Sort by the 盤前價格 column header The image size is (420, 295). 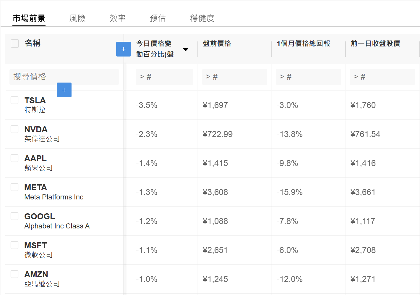pyautogui.click(x=217, y=43)
